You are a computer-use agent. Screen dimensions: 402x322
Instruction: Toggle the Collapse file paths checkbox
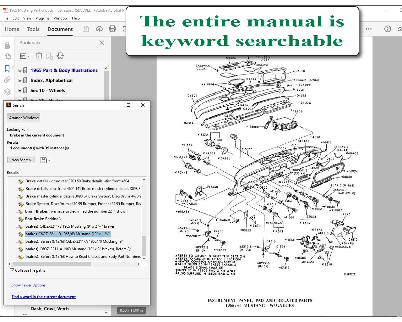pyautogui.click(x=12, y=270)
